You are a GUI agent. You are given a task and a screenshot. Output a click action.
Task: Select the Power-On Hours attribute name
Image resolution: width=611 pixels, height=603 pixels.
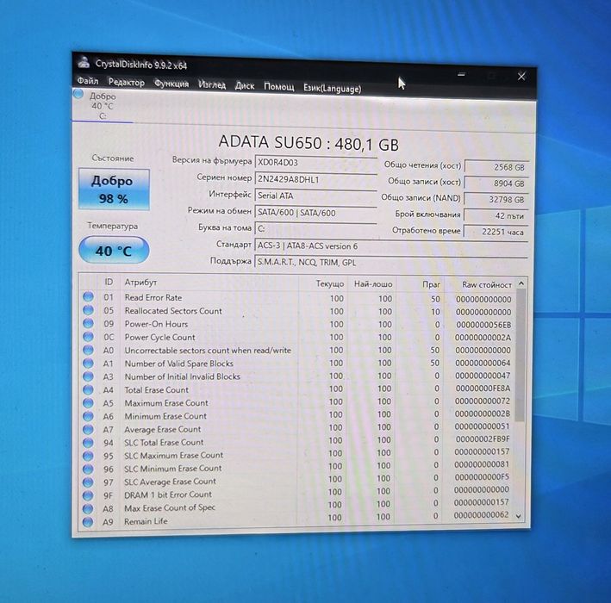coord(156,324)
